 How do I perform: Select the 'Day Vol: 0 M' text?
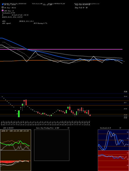pos(81,8)
